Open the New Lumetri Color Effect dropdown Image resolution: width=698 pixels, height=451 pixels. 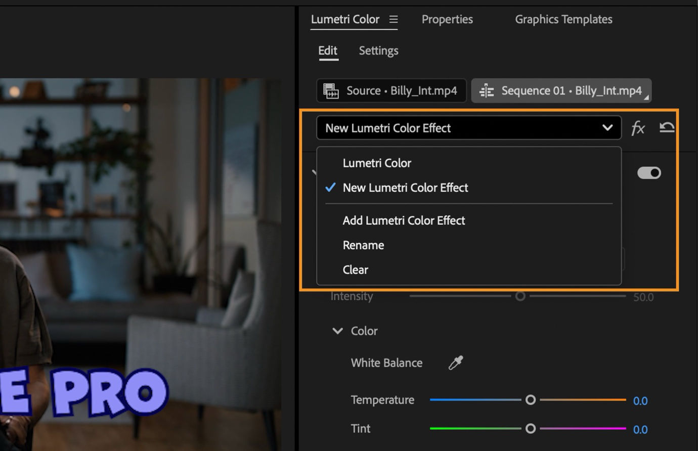tap(606, 128)
